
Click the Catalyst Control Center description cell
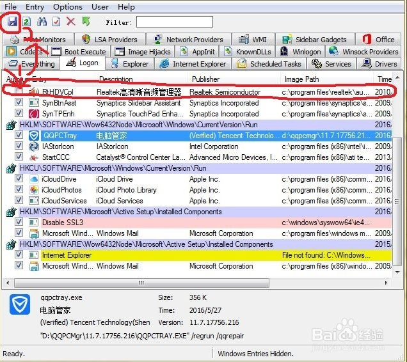click(x=141, y=157)
